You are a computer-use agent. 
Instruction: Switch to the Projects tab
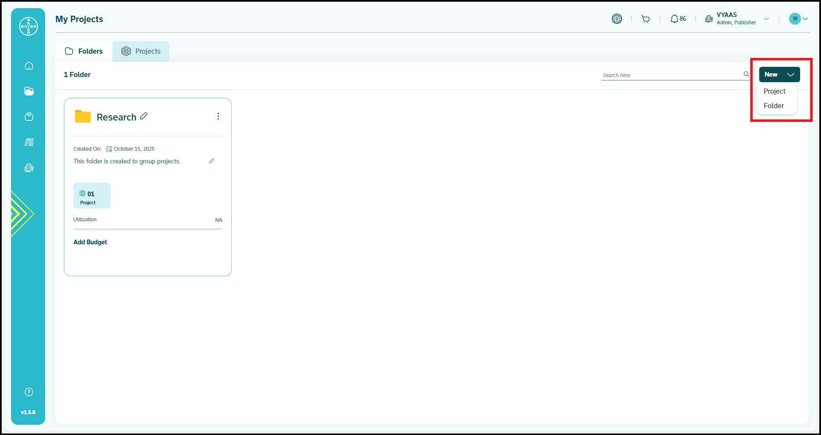click(141, 51)
